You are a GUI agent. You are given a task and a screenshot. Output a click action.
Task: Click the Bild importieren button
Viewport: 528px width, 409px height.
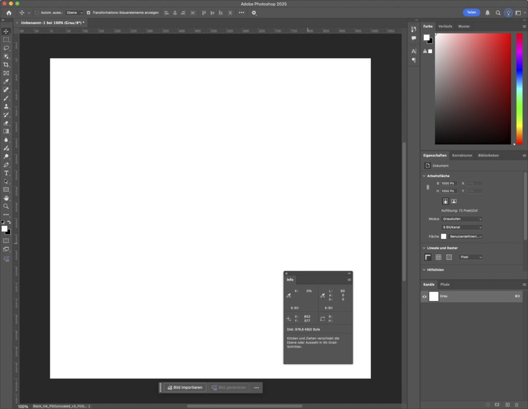185,387
